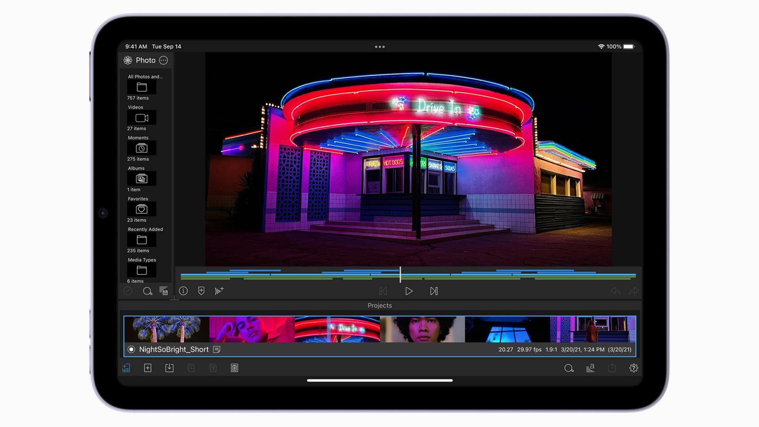Open the three-dot multitasking menu at top
The height and width of the screenshot is (427, 759).
379,47
